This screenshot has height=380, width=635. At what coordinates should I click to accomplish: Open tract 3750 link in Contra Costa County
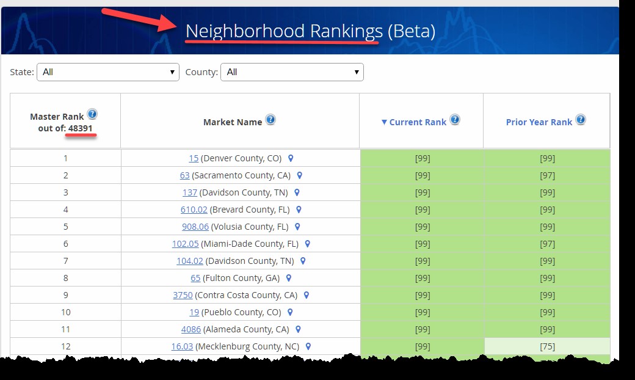pos(183,295)
